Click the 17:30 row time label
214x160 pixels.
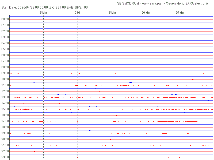[5, 121]
